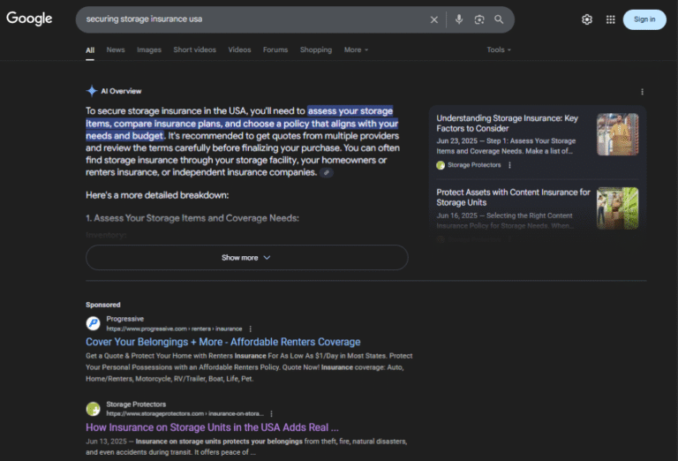Start voice search with microphone icon
Image resolution: width=678 pixels, height=461 pixels.
(459, 19)
